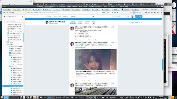Open the xeyes taskbar entry
This screenshot has height=99, width=177.
113,97
